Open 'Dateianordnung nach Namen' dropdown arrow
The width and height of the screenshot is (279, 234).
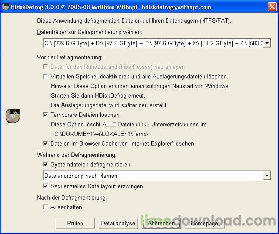click(267, 176)
